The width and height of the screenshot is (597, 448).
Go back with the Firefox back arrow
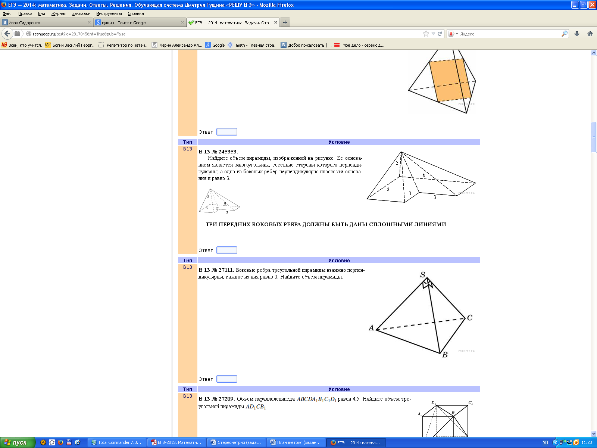pos(7,34)
